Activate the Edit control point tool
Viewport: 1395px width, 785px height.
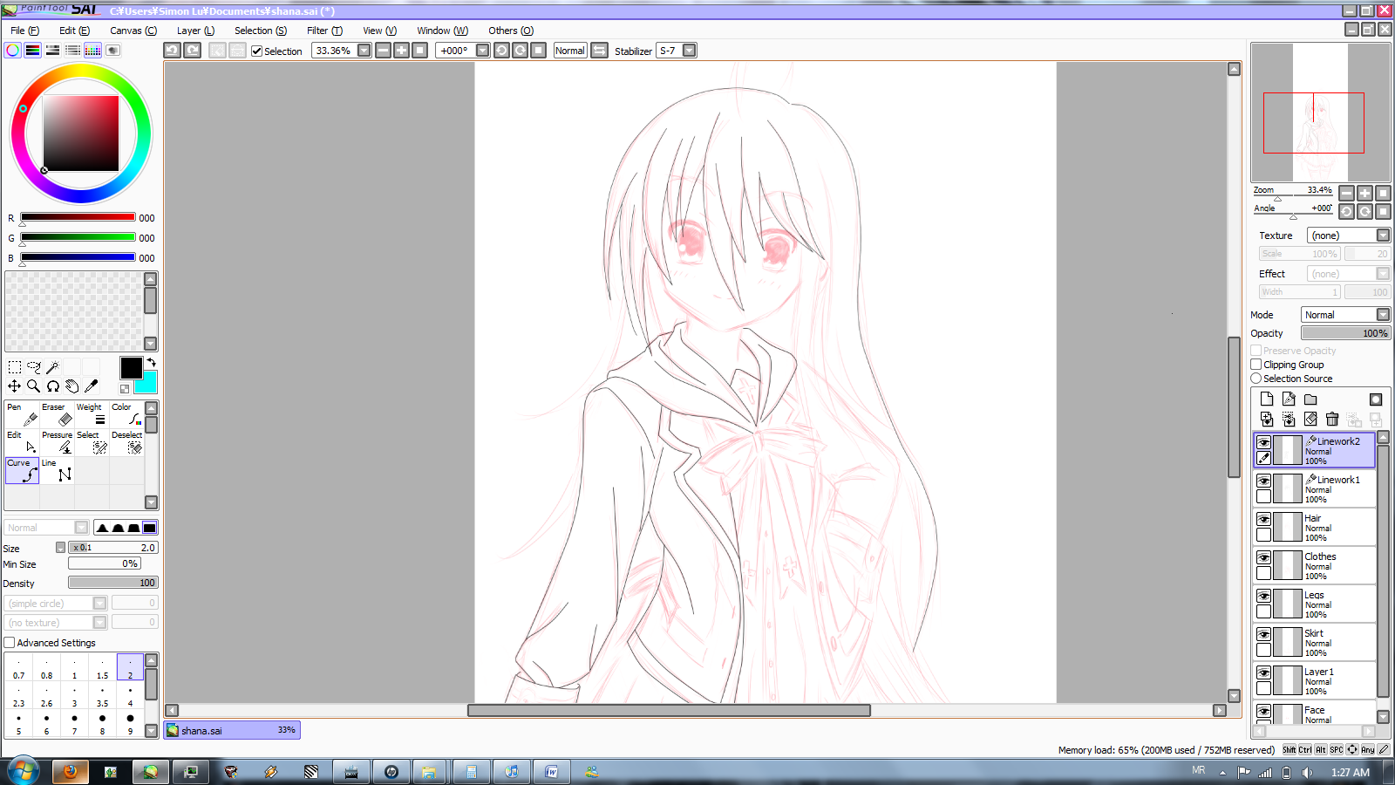[22, 442]
